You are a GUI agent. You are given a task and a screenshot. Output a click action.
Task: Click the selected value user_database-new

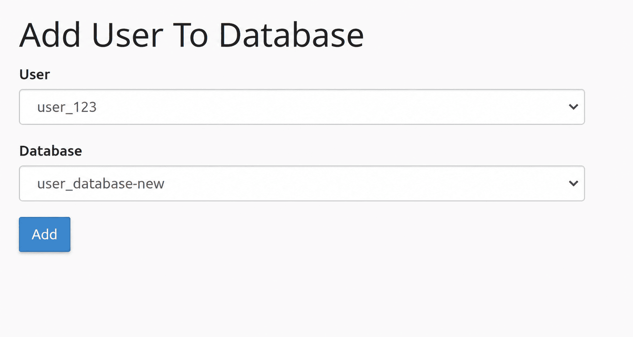point(101,183)
